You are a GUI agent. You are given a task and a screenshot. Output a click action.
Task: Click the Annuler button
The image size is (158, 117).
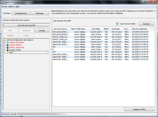click(x=42, y=30)
